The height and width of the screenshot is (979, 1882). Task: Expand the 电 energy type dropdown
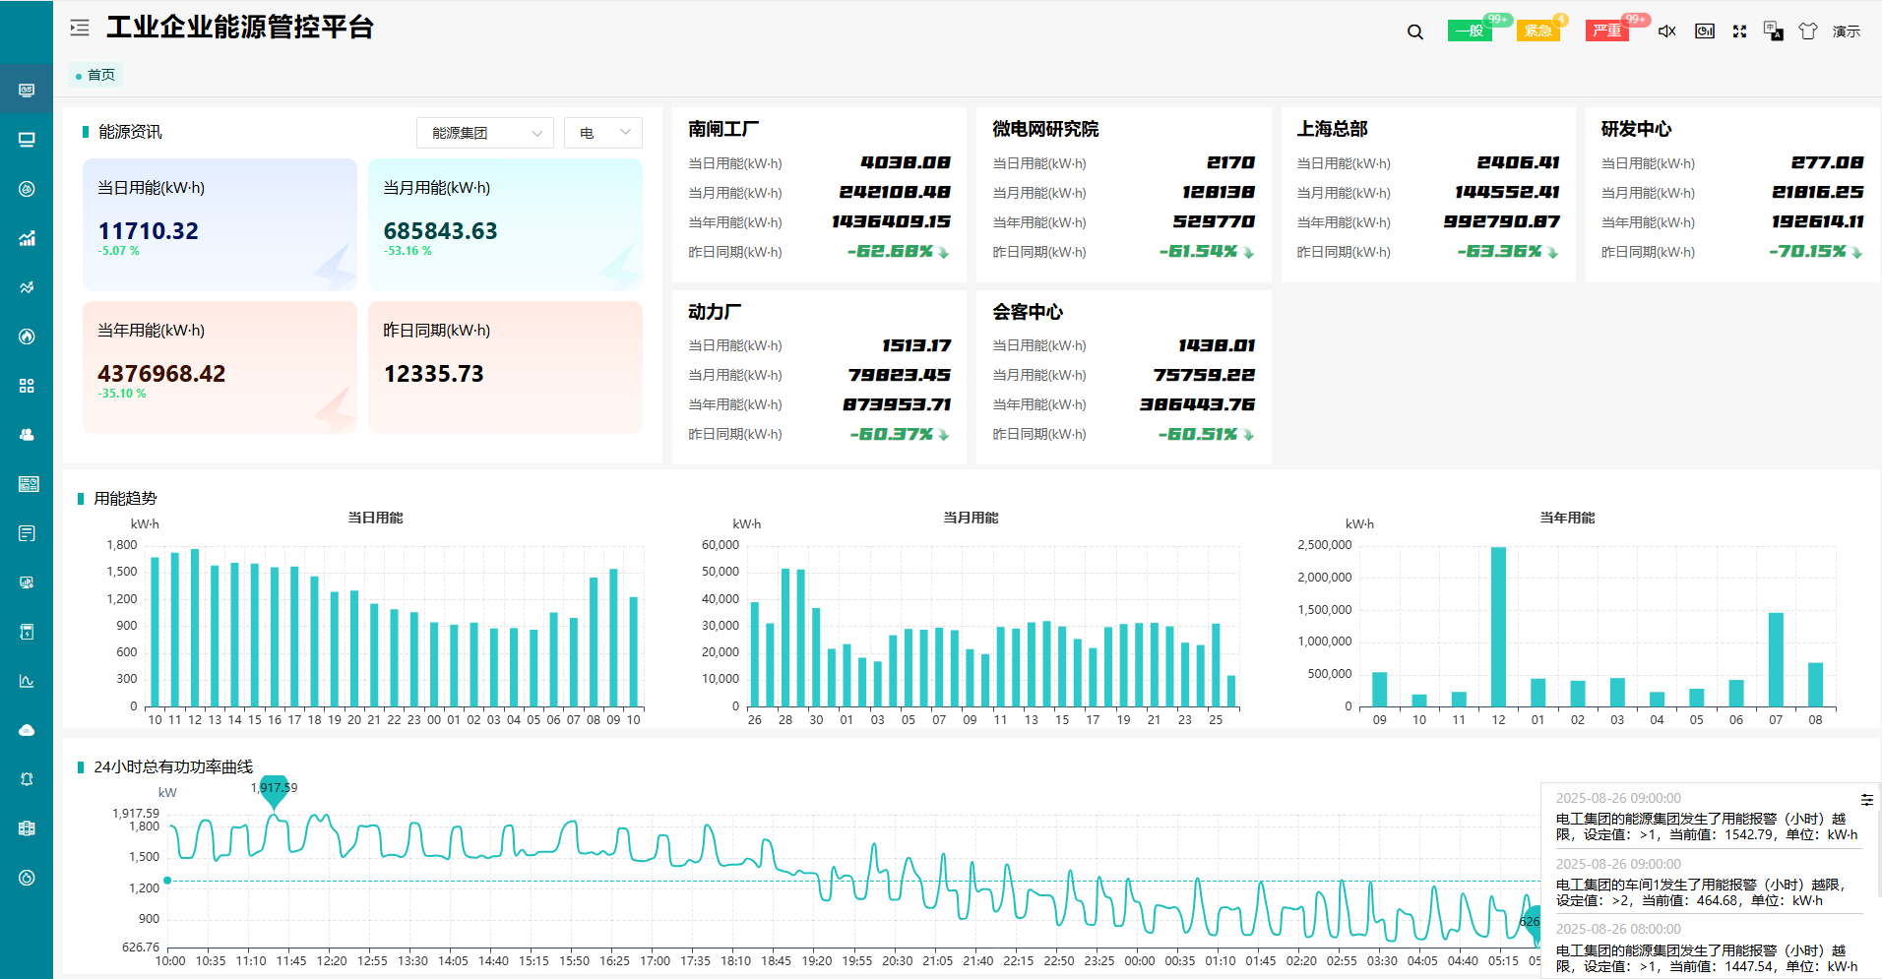[x=602, y=133]
